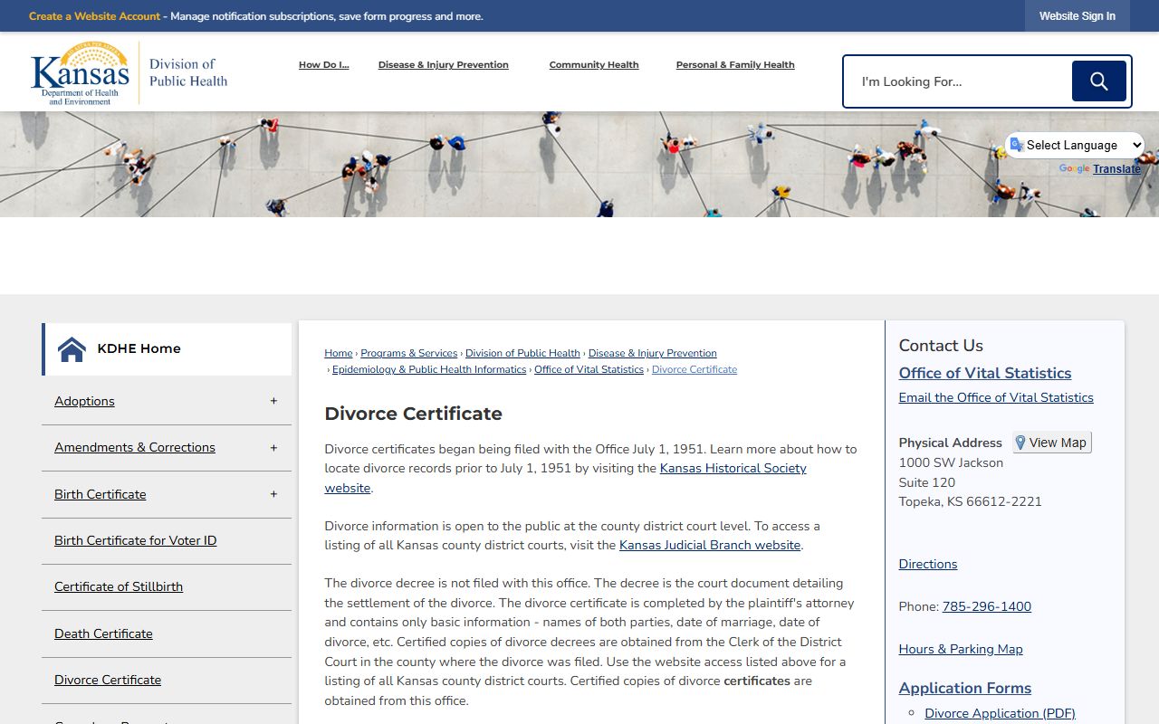
Task: Open Certificate of Stillbirth sidebar link
Action: tap(119, 586)
